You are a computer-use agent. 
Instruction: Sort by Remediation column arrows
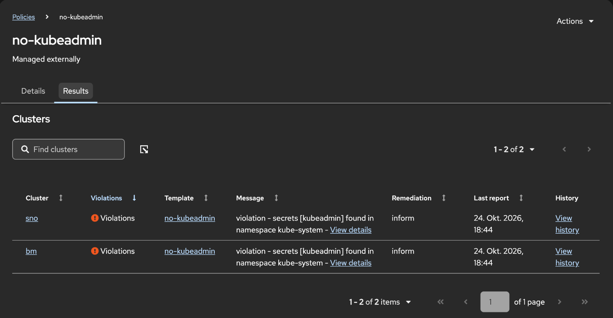444,198
